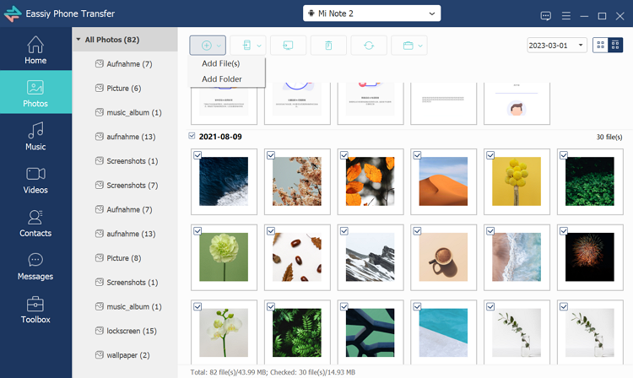
Task: Uncheck the cherry blossom photo checkbox
Action: coord(271,155)
